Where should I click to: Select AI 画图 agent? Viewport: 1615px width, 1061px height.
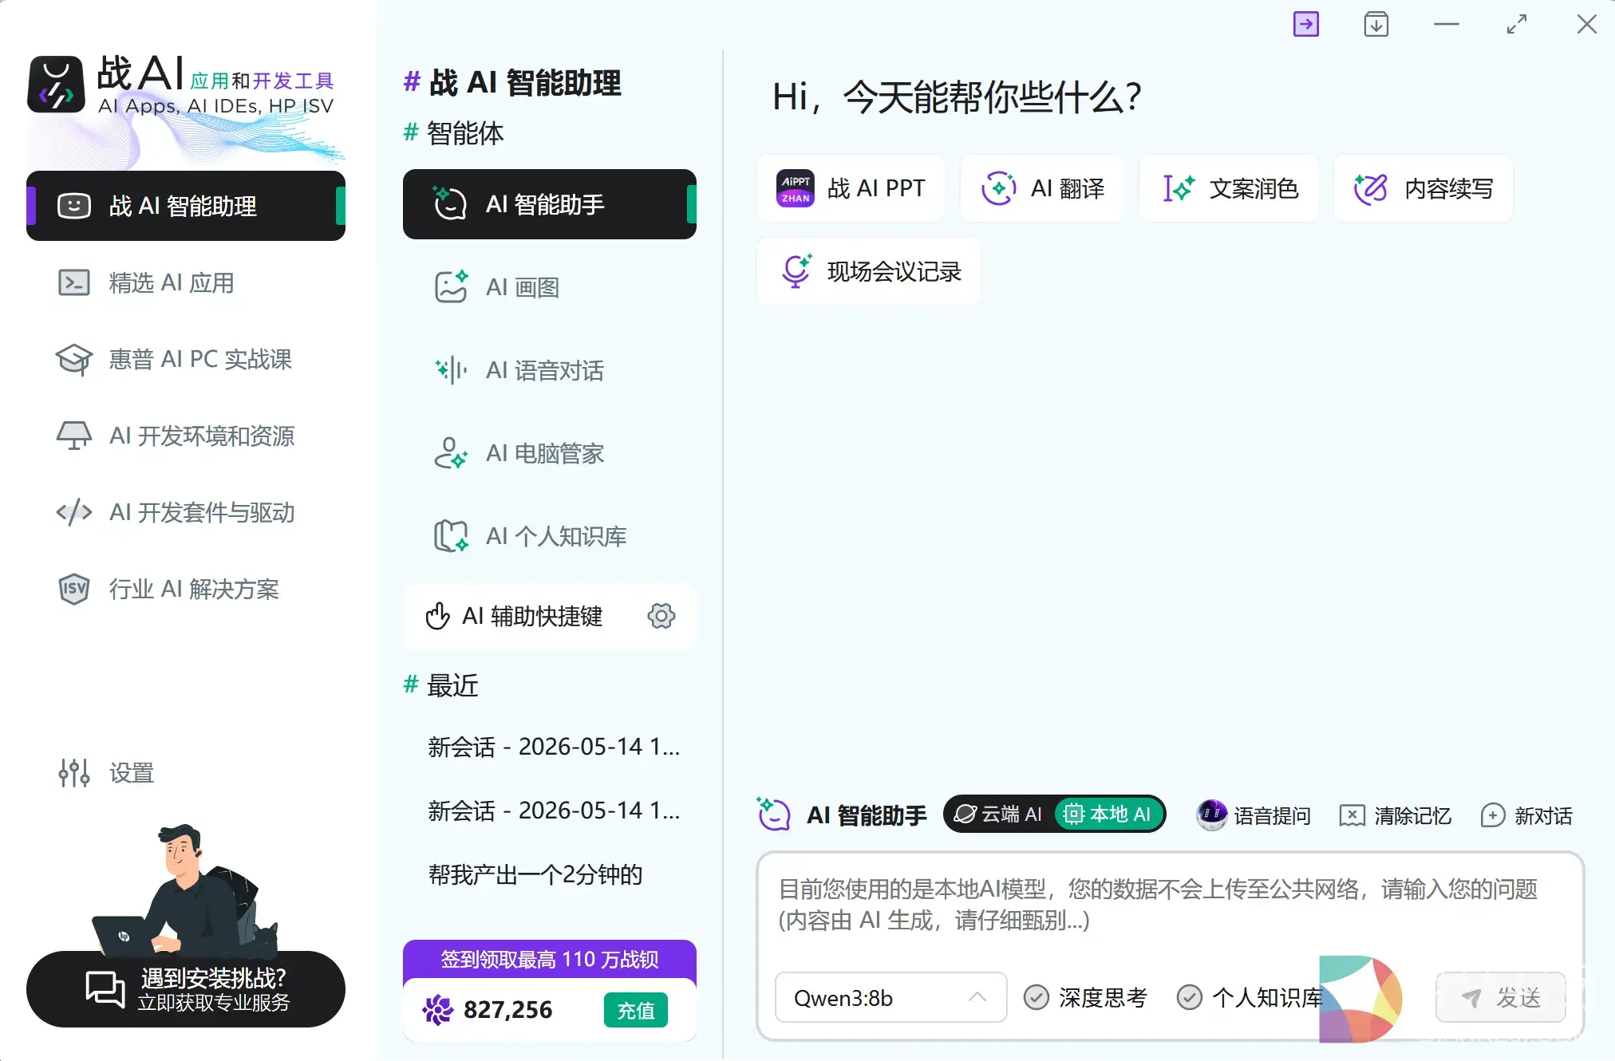pyautogui.click(x=550, y=287)
